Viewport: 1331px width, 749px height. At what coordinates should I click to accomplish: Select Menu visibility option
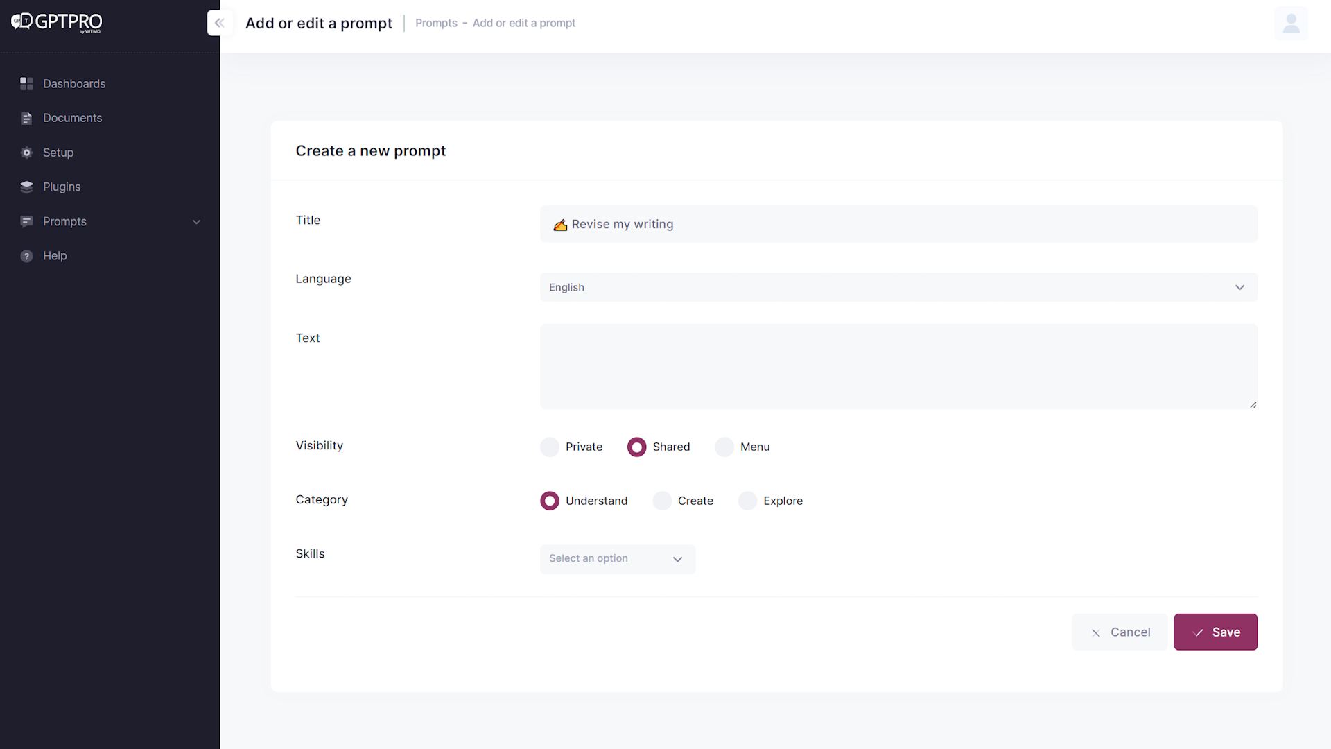[x=724, y=447]
